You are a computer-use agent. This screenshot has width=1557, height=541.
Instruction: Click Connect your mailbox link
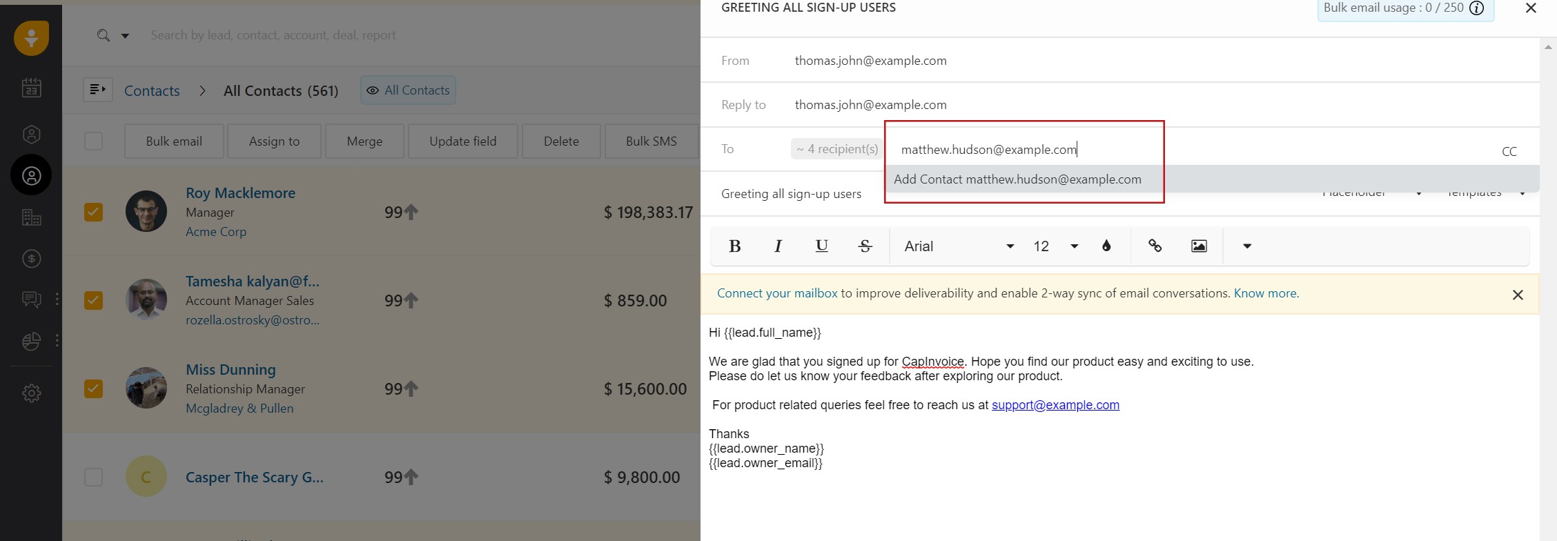[x=777, y=293]
